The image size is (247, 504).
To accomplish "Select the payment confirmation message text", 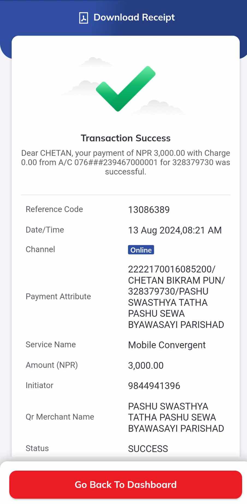I will click(126, 162).
